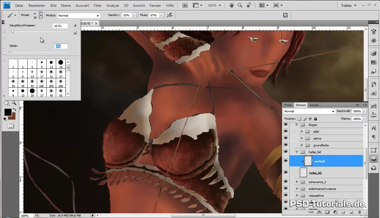Open the Character panel from the dock
The height and width of the screenshot is (218, 380).
pos(374,128)
